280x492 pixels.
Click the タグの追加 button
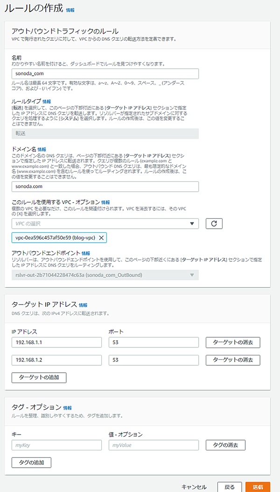[x=31, y=463]
